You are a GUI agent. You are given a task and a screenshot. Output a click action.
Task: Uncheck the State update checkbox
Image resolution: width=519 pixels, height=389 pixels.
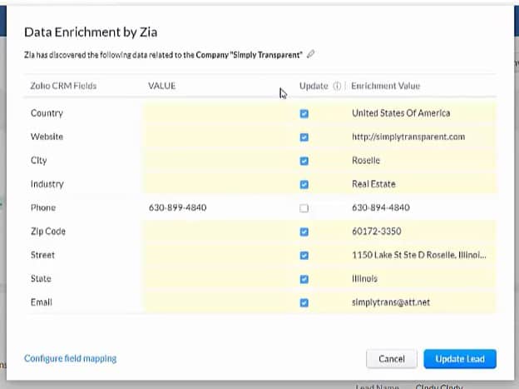(x=304, y=279)
